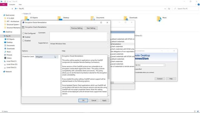Select Documents in the navigation pane
This screenshot has height=113, width=200.
pyautogui.click(x=11, y=46)
